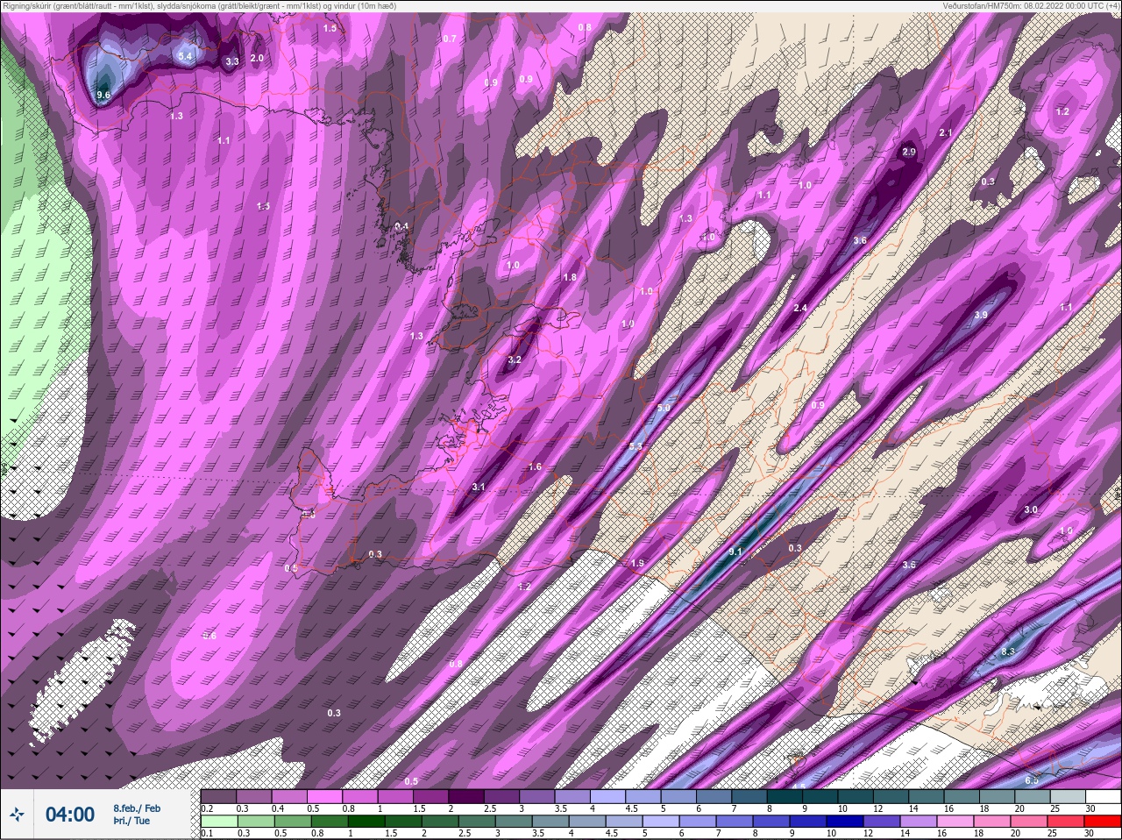The height and width of the screenshot is (840, 1122).
Task: Click the 1.8 precipitation value
Action: coord(570,277)
